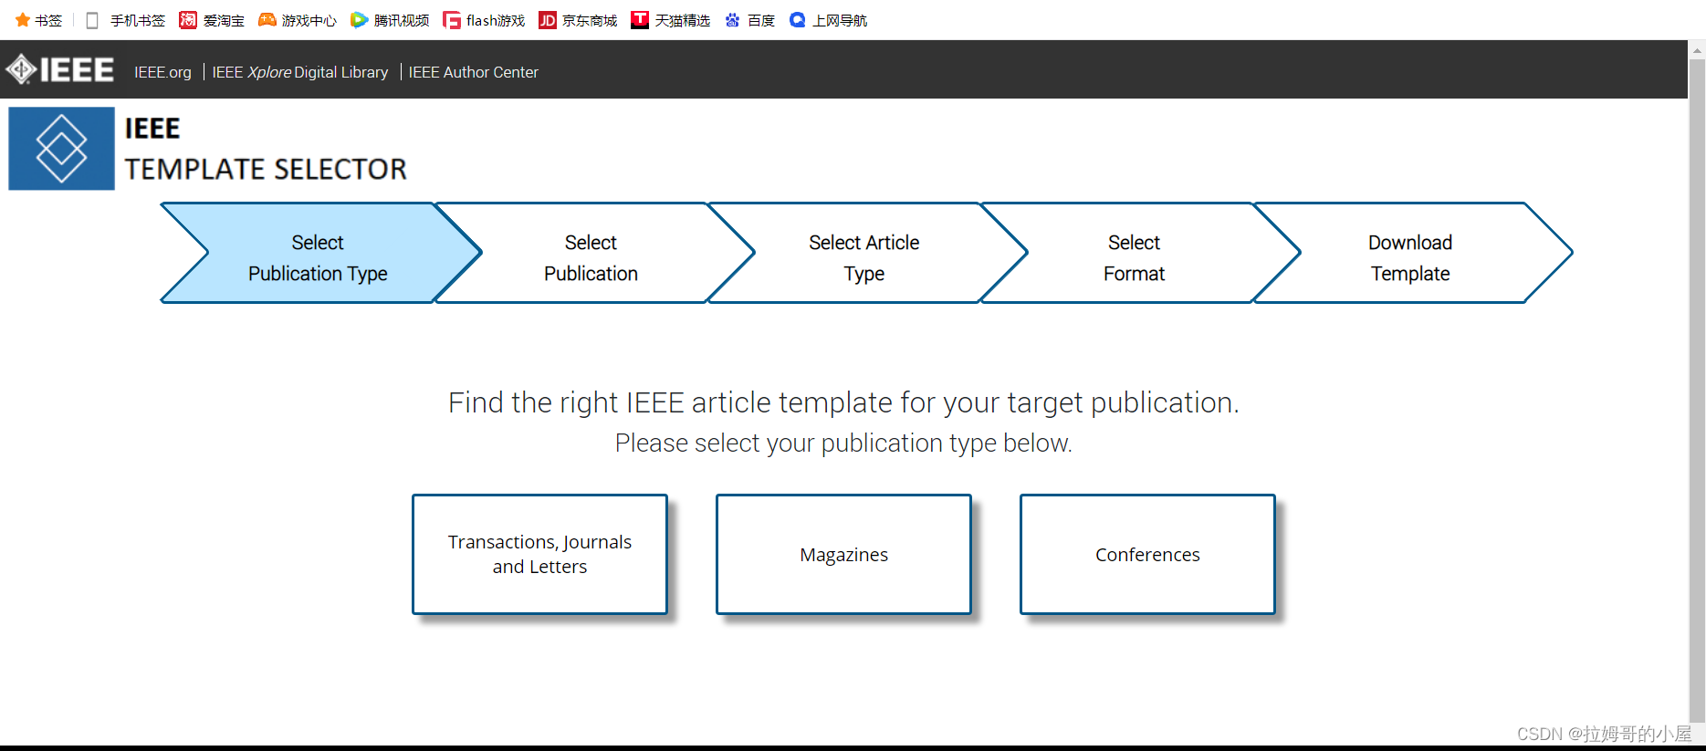Screen dimensions: 1706x751
Task: Open the 爱淘宝 bookmark
Action: pyautogui.click(x=212, y=20)
